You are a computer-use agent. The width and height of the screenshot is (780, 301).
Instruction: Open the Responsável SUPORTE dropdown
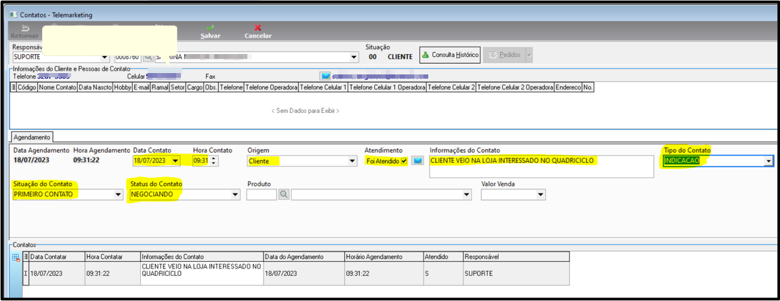click(x=104, y=57)
